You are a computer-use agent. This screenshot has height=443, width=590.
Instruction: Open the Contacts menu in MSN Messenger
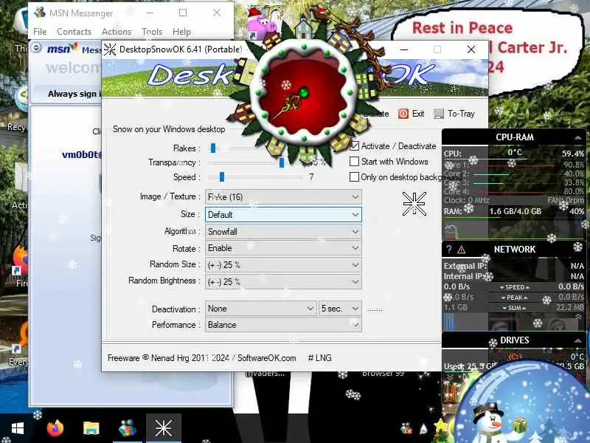pyautogui.click(x=74, y=32)
